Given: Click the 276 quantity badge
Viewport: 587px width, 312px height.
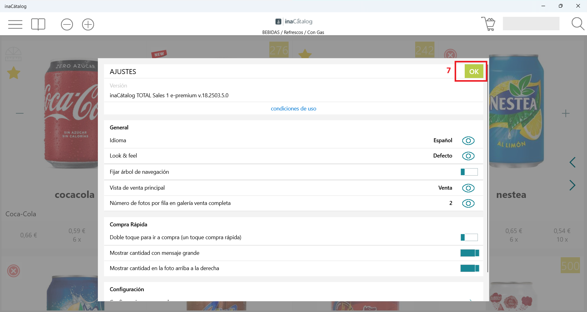Looking at the screenshot, I should click(x=279, y=50).
